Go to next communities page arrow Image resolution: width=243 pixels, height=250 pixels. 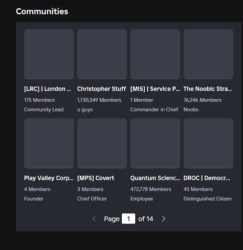click(x=164, y=218)
